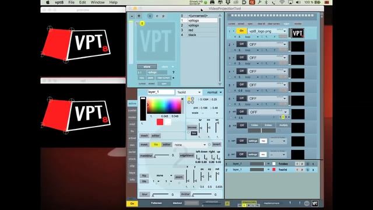Open source 1 vpt8_logo.png file dropdown
This screenshot has width=373, height=210.
267,31
